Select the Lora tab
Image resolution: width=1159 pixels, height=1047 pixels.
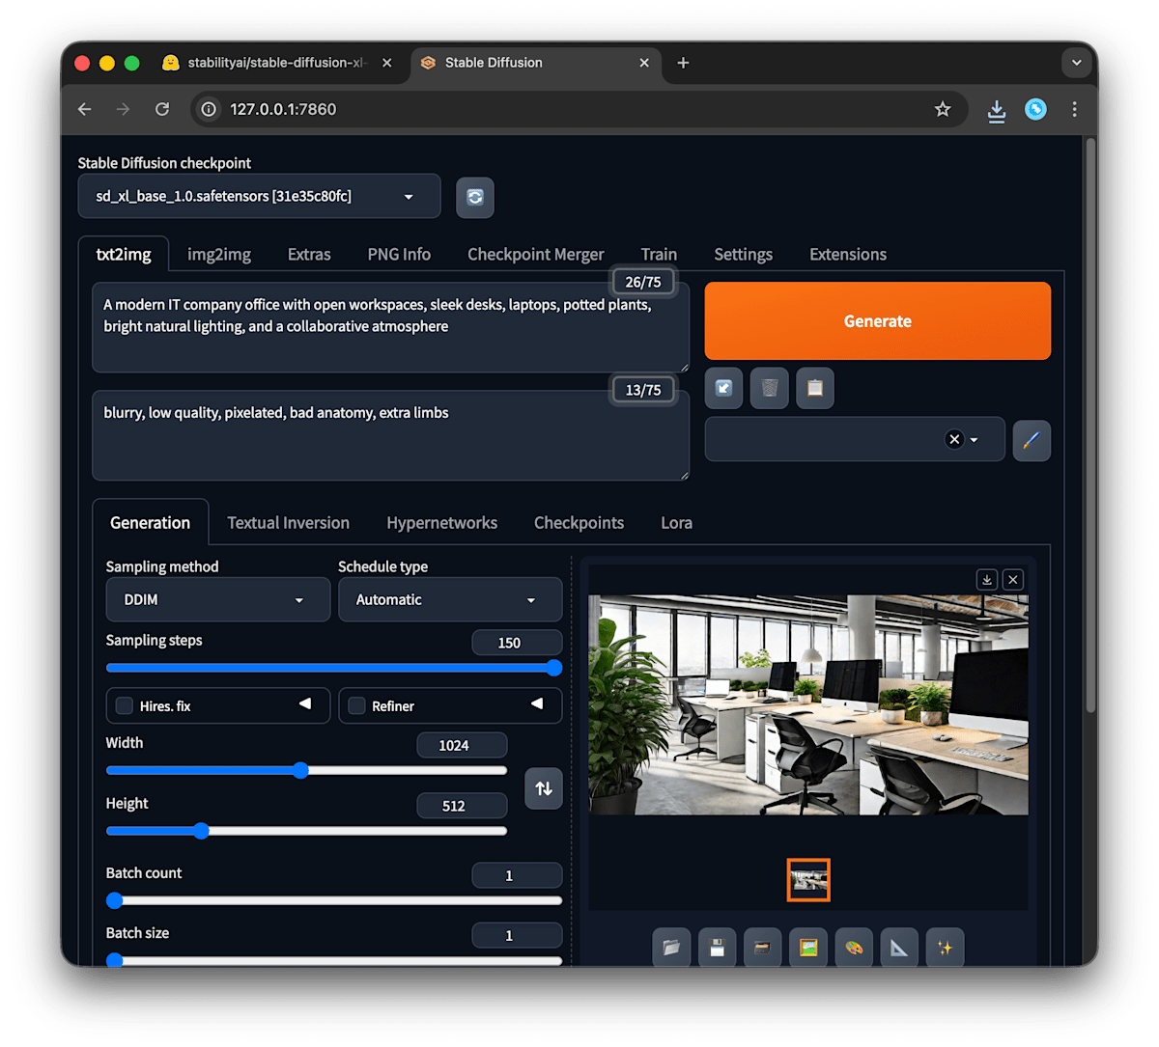click(676, 523)
